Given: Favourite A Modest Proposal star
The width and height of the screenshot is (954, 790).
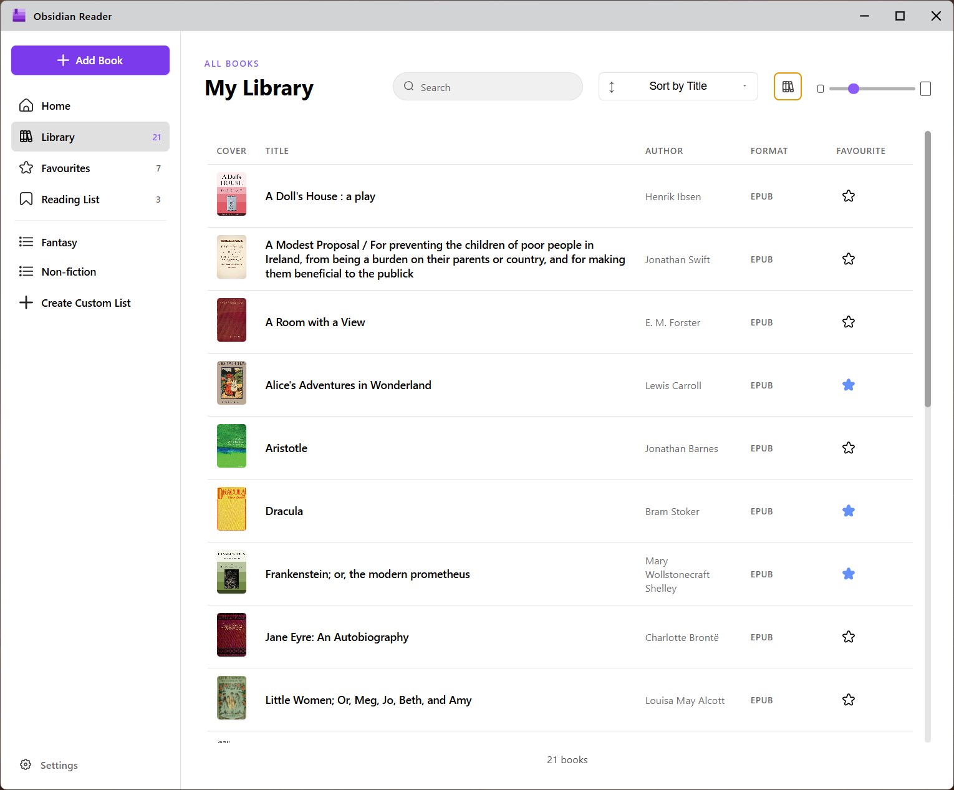Looking at the screenshot, I should tap(849, 259).
